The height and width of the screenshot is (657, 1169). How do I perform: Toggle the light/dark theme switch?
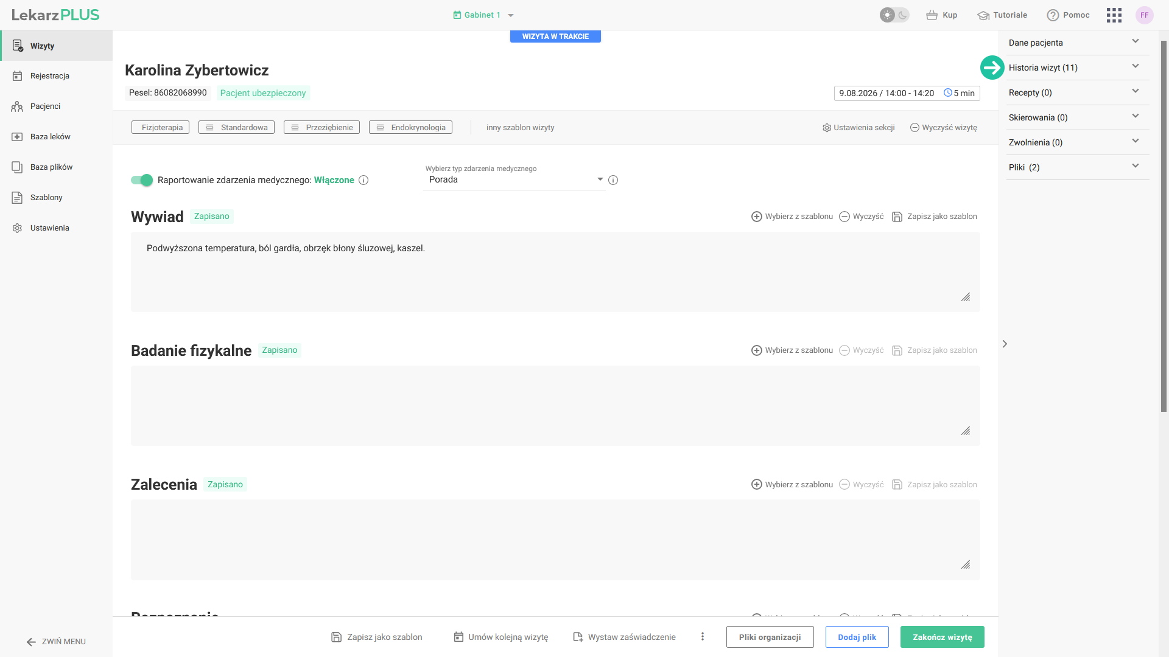point(894,15)
